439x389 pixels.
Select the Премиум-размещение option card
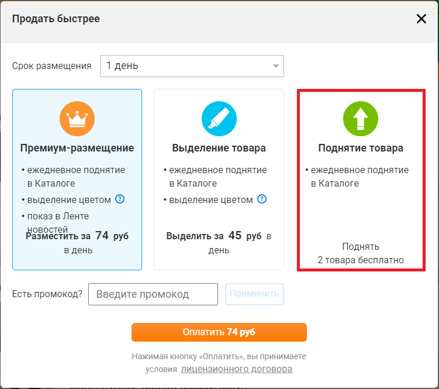click(x=77, y=180)
